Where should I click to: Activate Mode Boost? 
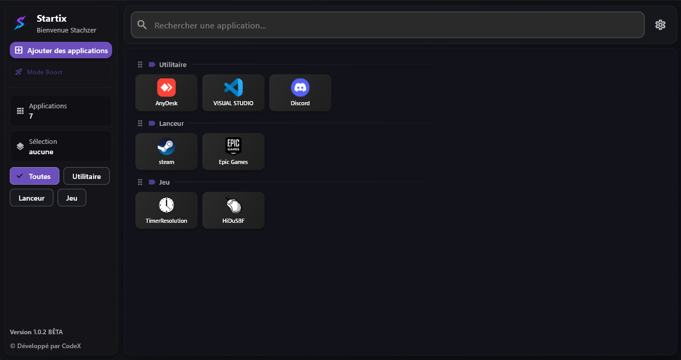pos(60,71)
